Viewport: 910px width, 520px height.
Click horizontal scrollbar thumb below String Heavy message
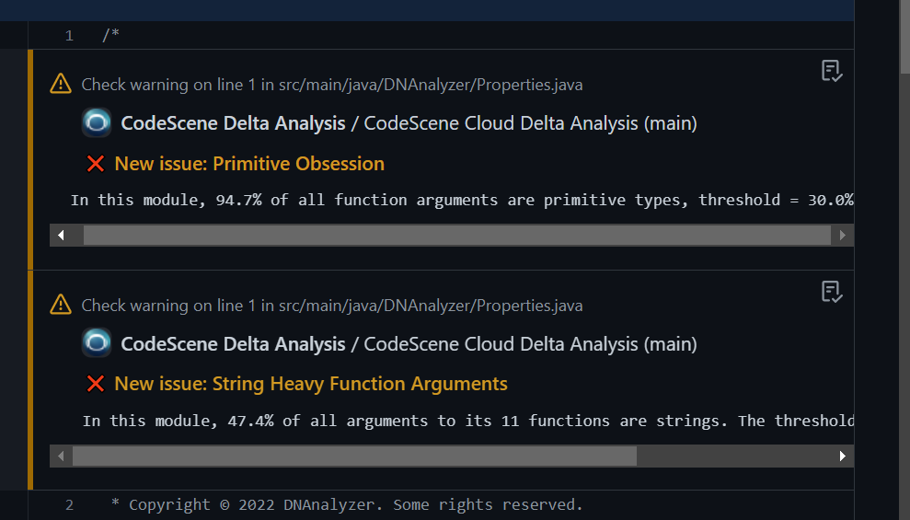tap(354, 456)
